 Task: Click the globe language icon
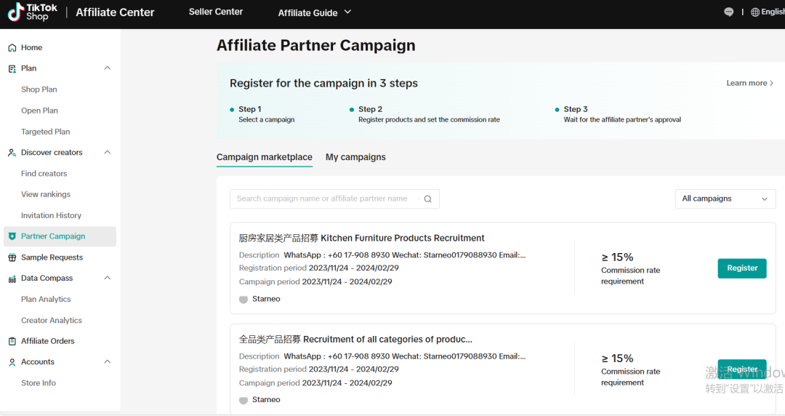point(755,12)
